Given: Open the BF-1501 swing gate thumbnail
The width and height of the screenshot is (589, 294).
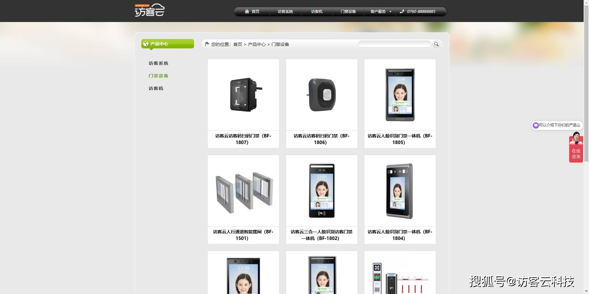Looking at the screenshot, I should tap(243, 191).
